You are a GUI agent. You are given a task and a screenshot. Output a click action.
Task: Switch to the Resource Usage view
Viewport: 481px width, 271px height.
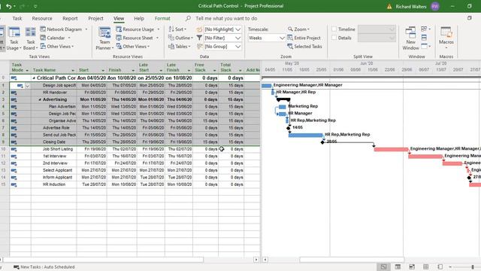point(138,29)
